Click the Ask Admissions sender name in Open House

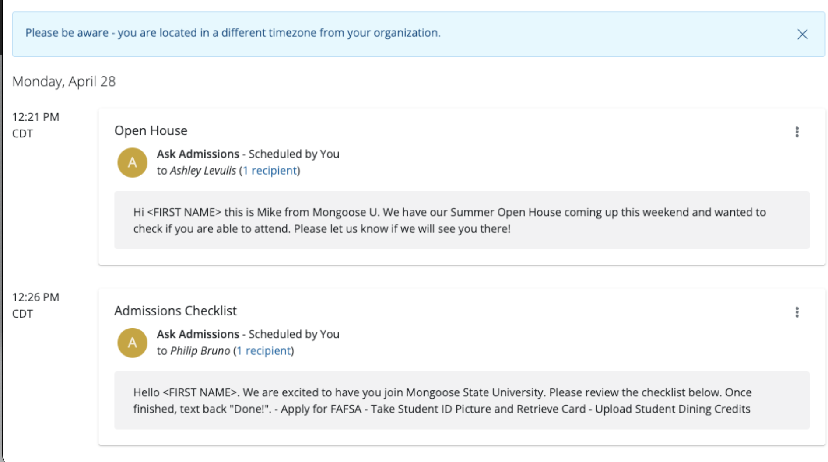[198, 154]
